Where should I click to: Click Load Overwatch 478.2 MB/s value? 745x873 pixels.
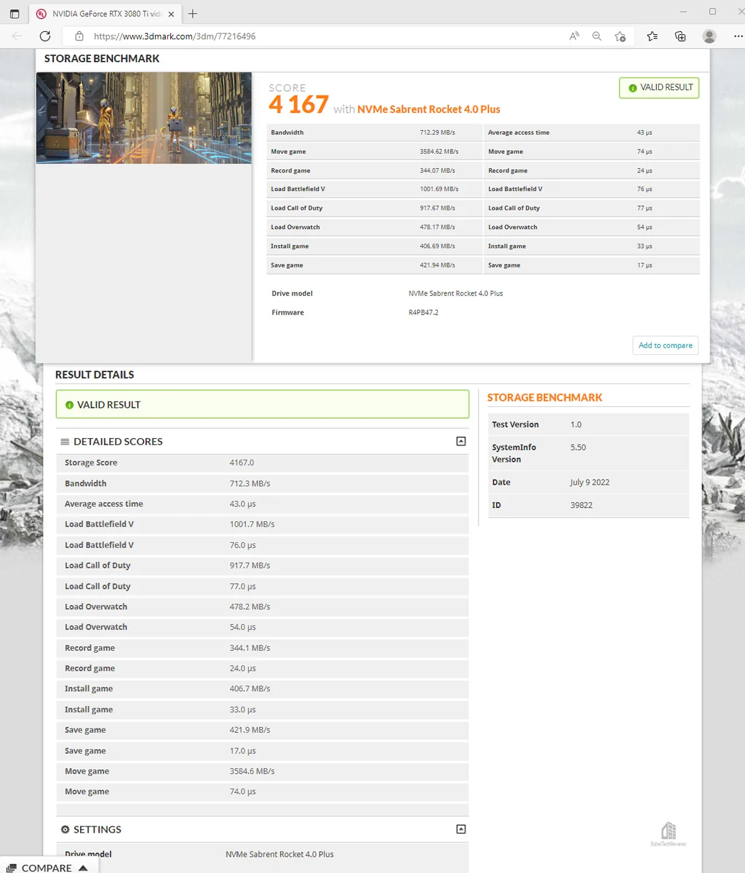(250, 607)
